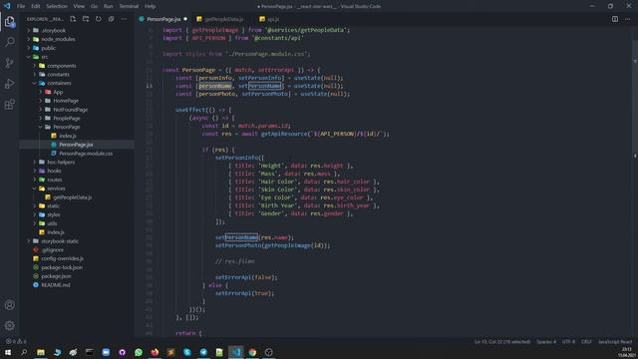Open Firefox from the taskbar
The height and width of the screenshot is (359, 638).
click(155, 352)
